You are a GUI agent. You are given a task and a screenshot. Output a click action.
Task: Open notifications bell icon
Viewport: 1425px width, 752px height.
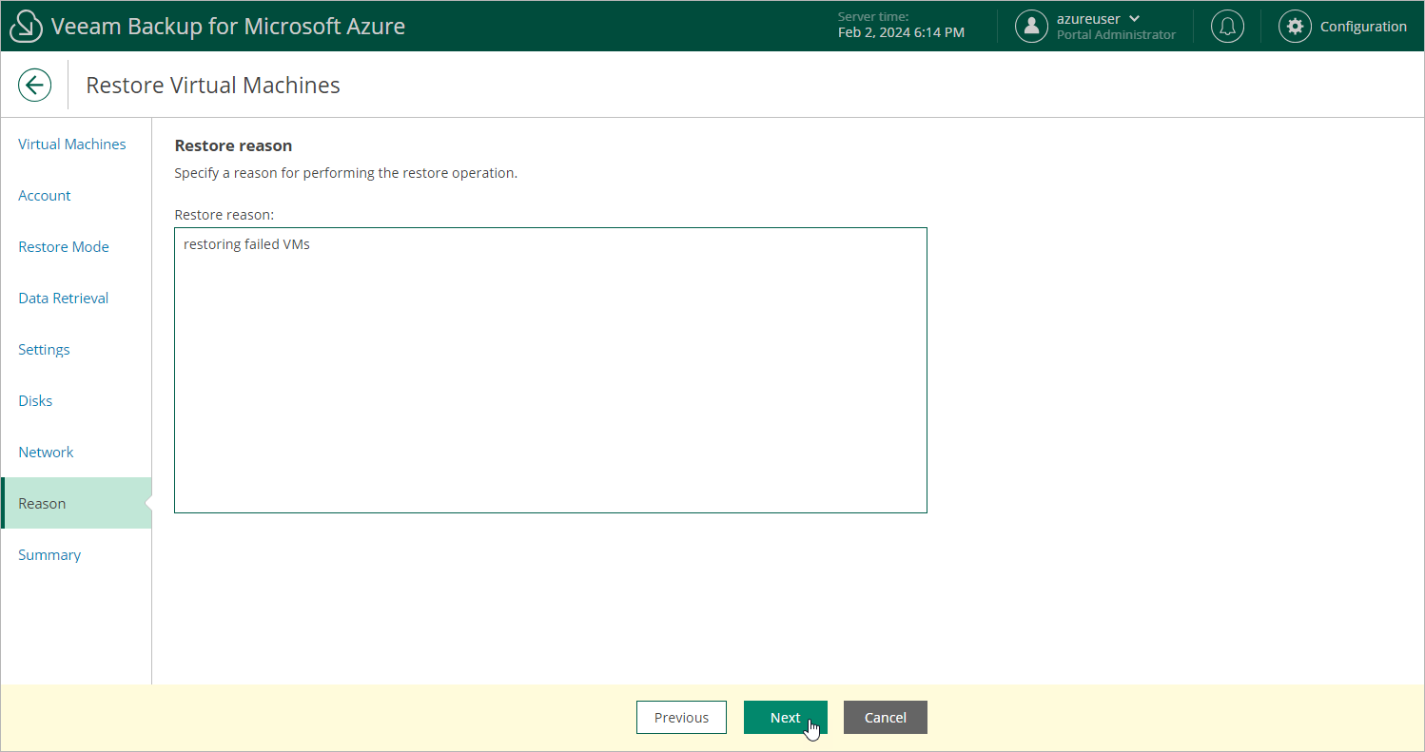coord(1227,27)
